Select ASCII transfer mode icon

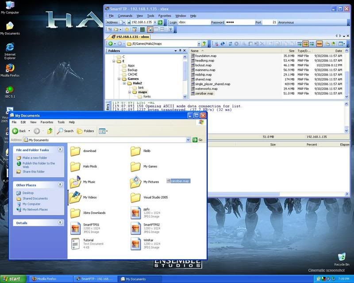[x=300, y=44]
